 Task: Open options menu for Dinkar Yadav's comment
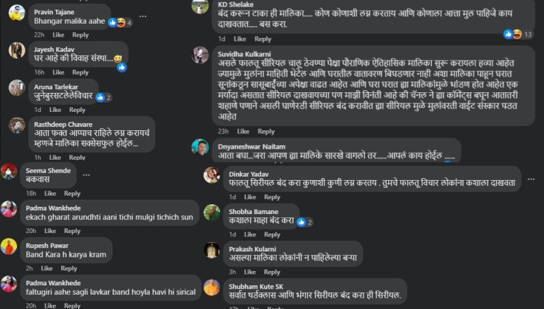pos(531,179)
